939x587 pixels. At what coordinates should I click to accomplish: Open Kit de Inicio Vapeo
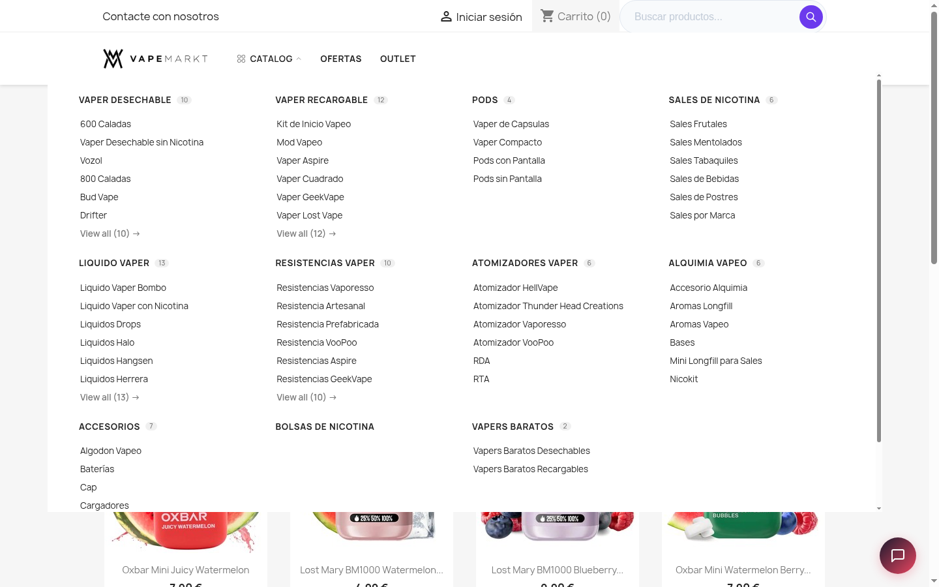click(x=314, y=124)
